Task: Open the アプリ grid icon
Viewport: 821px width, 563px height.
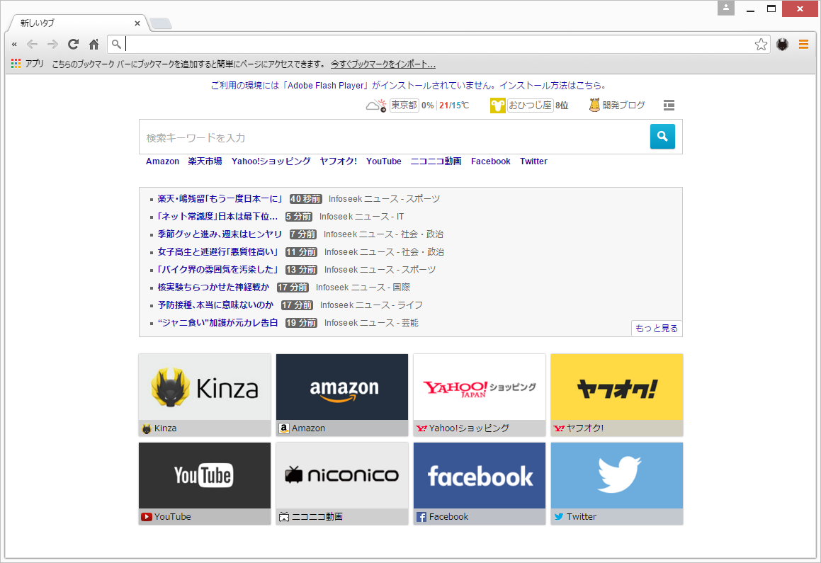Action: [15, 63]
